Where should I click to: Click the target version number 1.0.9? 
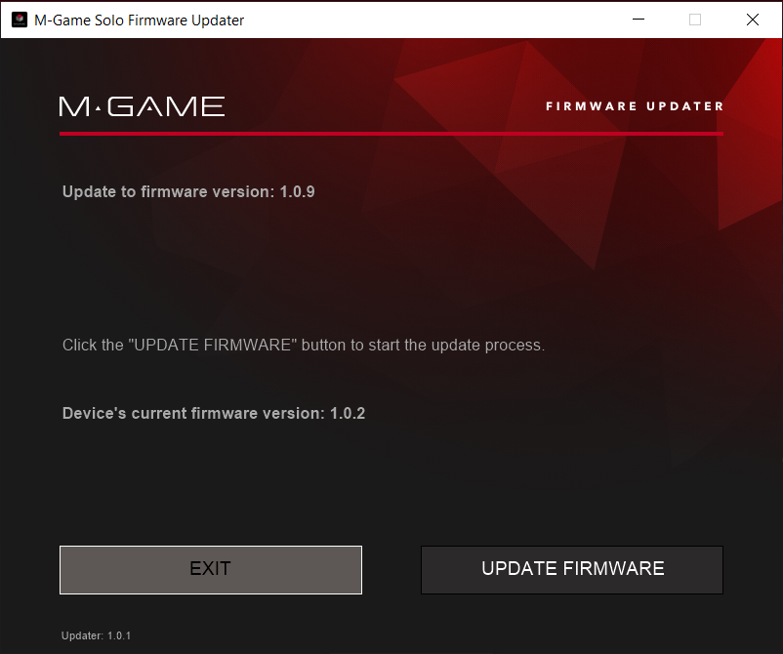pyautogui.click(x=298, y=191)
